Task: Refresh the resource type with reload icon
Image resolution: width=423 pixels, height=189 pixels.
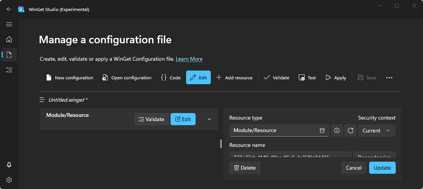Action: (x=351, y=131)
